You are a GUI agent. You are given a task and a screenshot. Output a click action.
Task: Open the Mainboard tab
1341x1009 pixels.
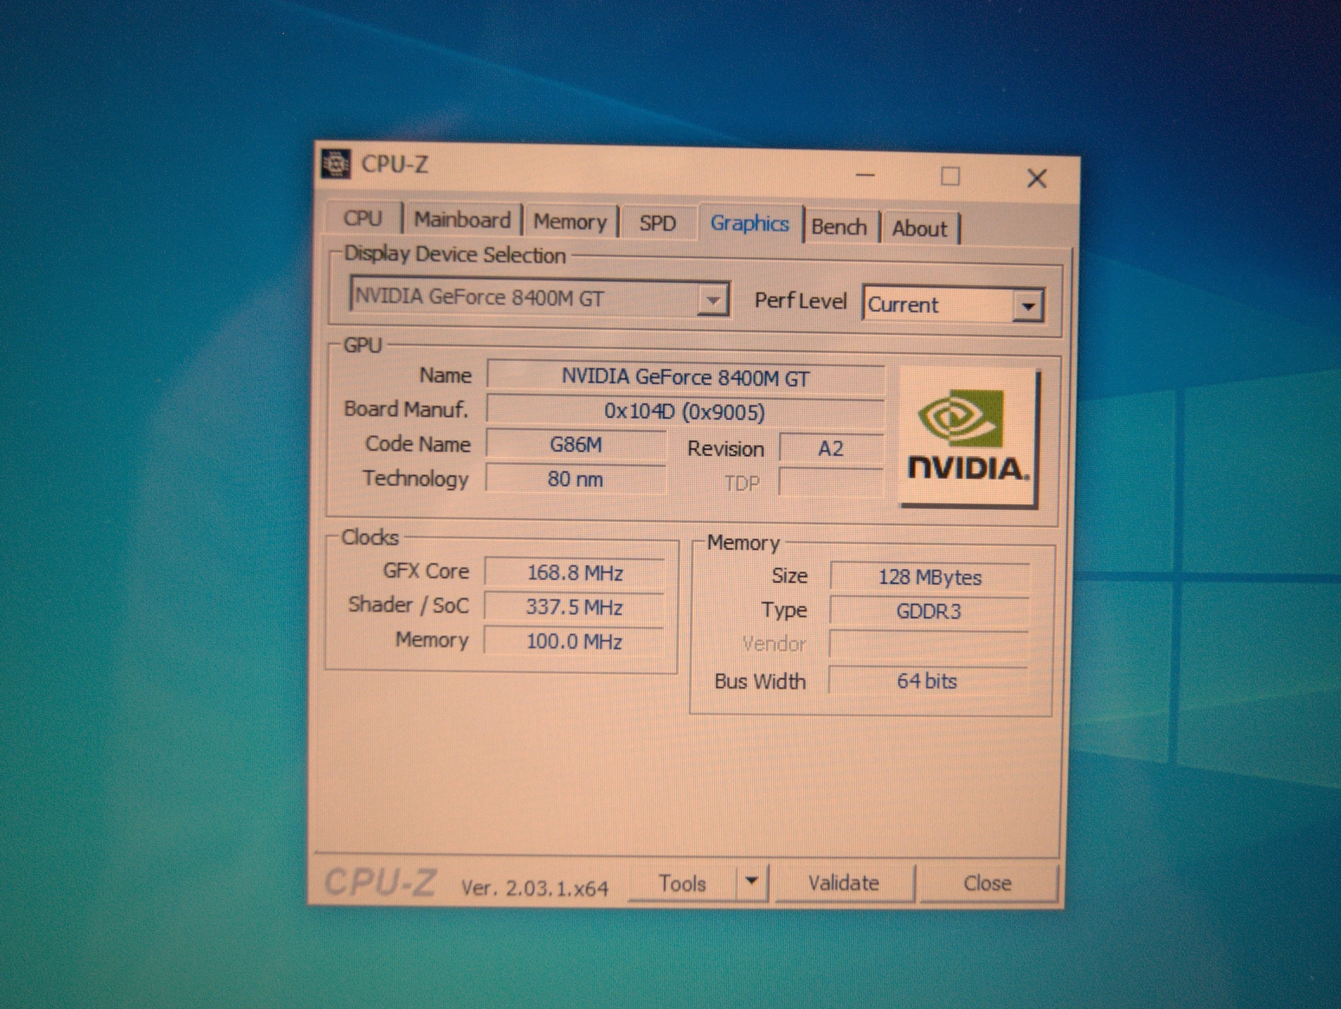462,220
